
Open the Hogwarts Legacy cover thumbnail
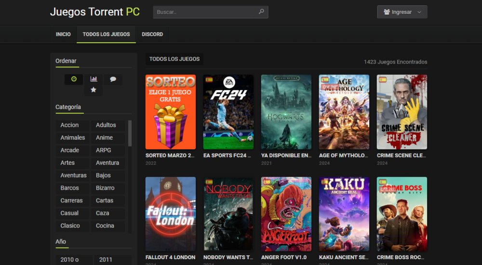coord(286,112)
